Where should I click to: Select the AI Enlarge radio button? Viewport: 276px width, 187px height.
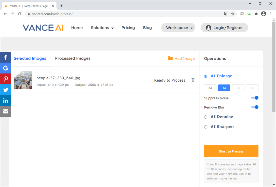206,76
